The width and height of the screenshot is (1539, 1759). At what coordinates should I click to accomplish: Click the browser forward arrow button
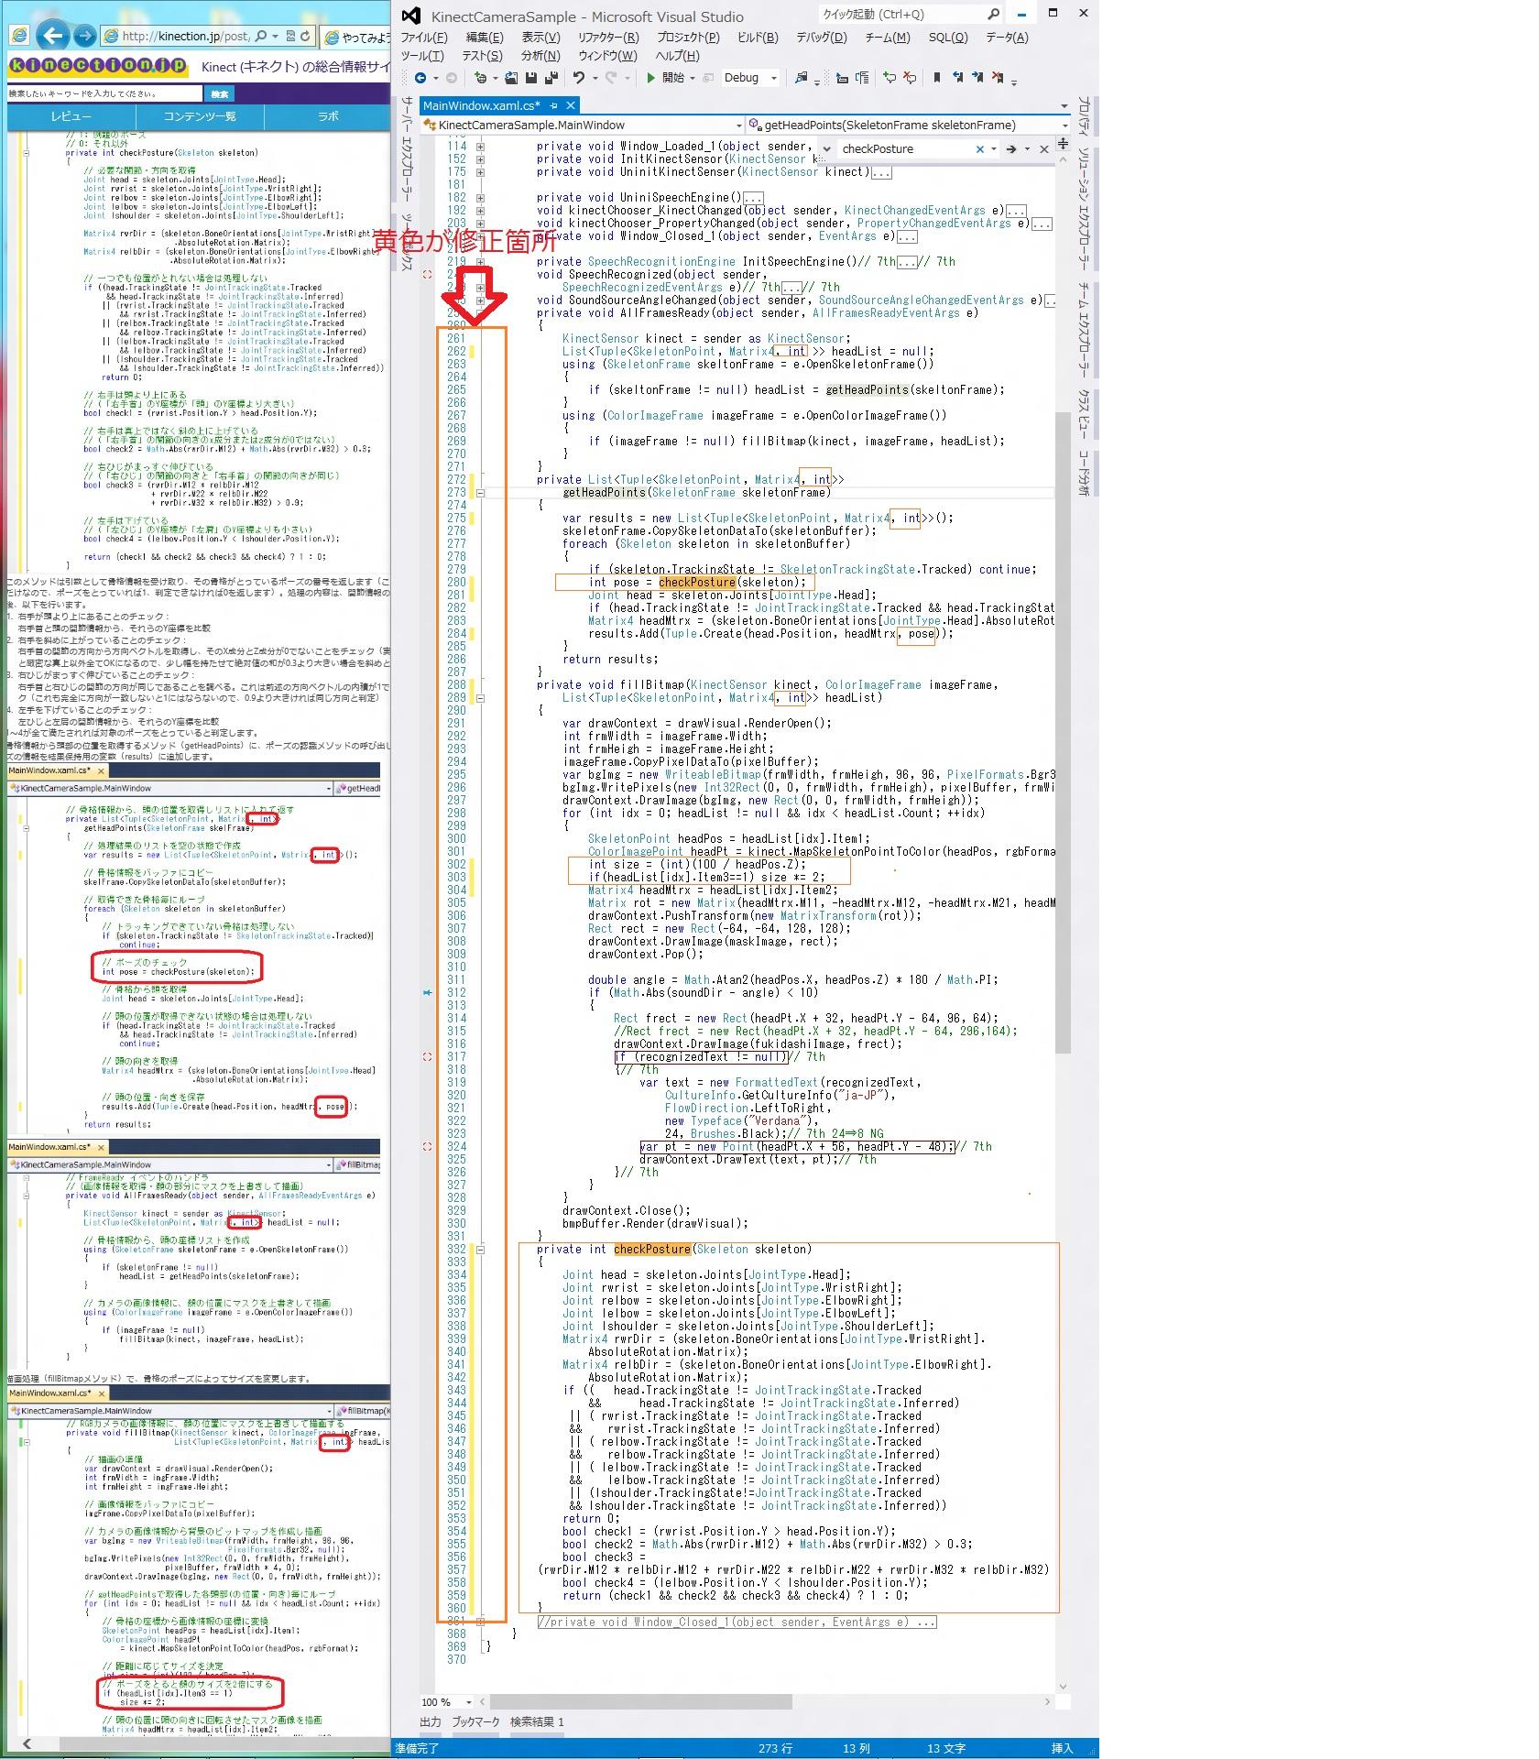[x=84, y=36]
